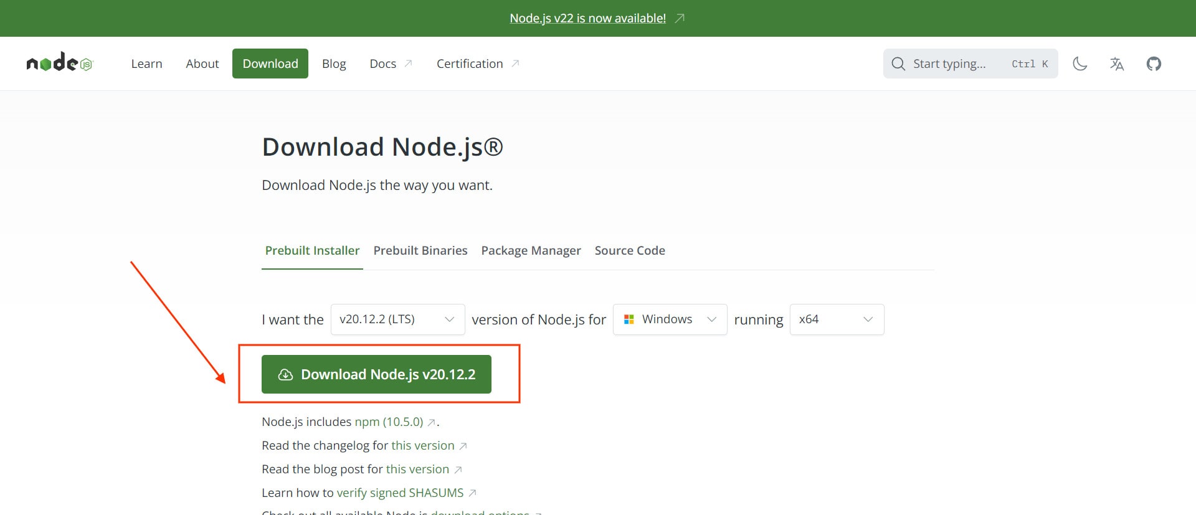Image resolution: width=1196 pixels, height=515 pixels.
Task: Click external arrow beside Certification
Action: click(x=515, y=64)
